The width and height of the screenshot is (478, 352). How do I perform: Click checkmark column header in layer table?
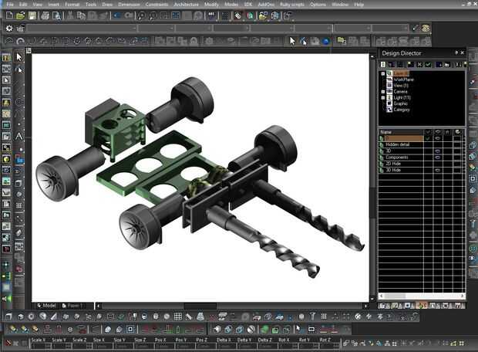click(x=428, y=132)
